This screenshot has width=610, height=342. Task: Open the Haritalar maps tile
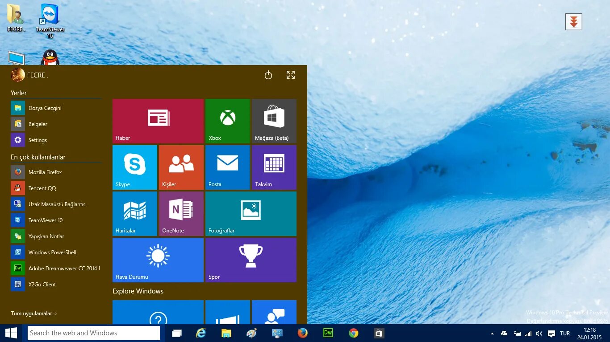135,214
